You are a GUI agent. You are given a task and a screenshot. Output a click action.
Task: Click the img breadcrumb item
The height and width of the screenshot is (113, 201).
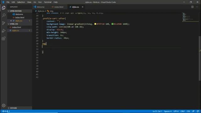point(52,11)
